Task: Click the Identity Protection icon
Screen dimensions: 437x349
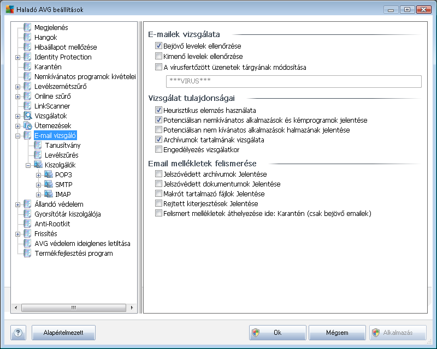Action: (x=27, y=57)
